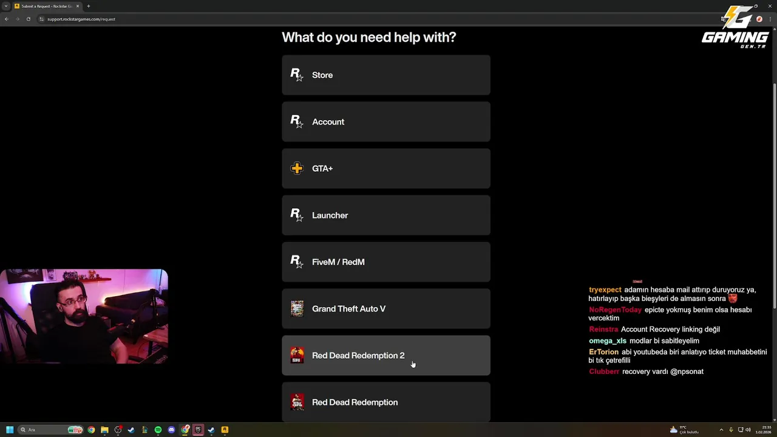Pick the FiveM / RedM option
The height and width of the screenshot is (437, 777).
(x=386, y=262)
